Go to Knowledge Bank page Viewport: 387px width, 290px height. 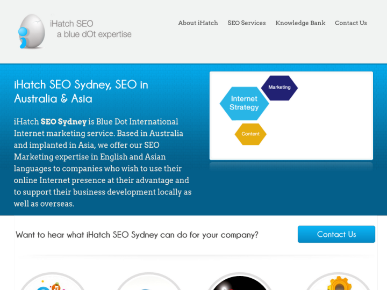click(300, 23)
